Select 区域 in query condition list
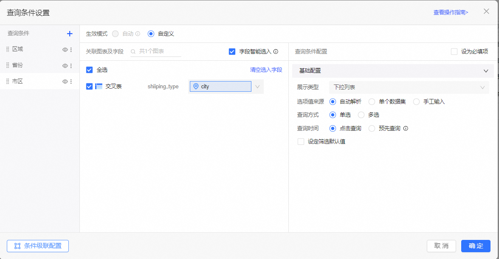 (x=18, y=49)
